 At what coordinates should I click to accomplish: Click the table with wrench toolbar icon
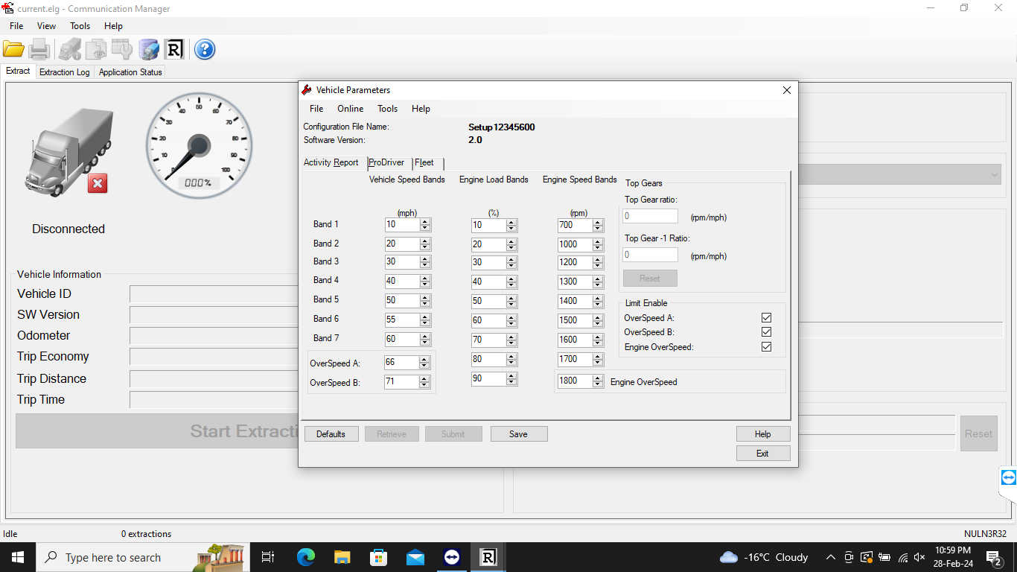122,50
